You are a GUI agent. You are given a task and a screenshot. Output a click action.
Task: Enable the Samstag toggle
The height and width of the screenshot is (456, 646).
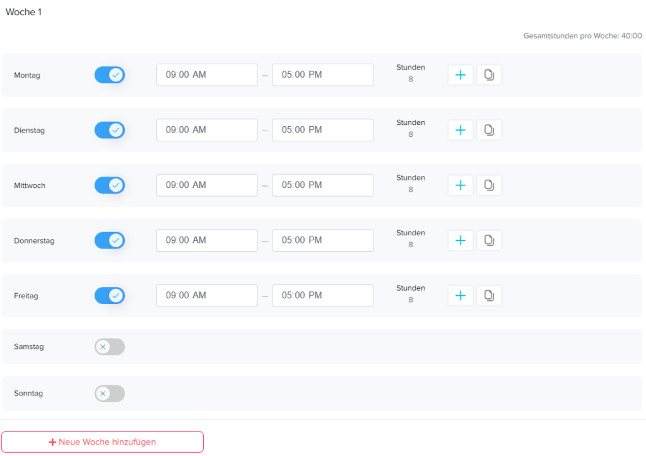coord(110,346)
